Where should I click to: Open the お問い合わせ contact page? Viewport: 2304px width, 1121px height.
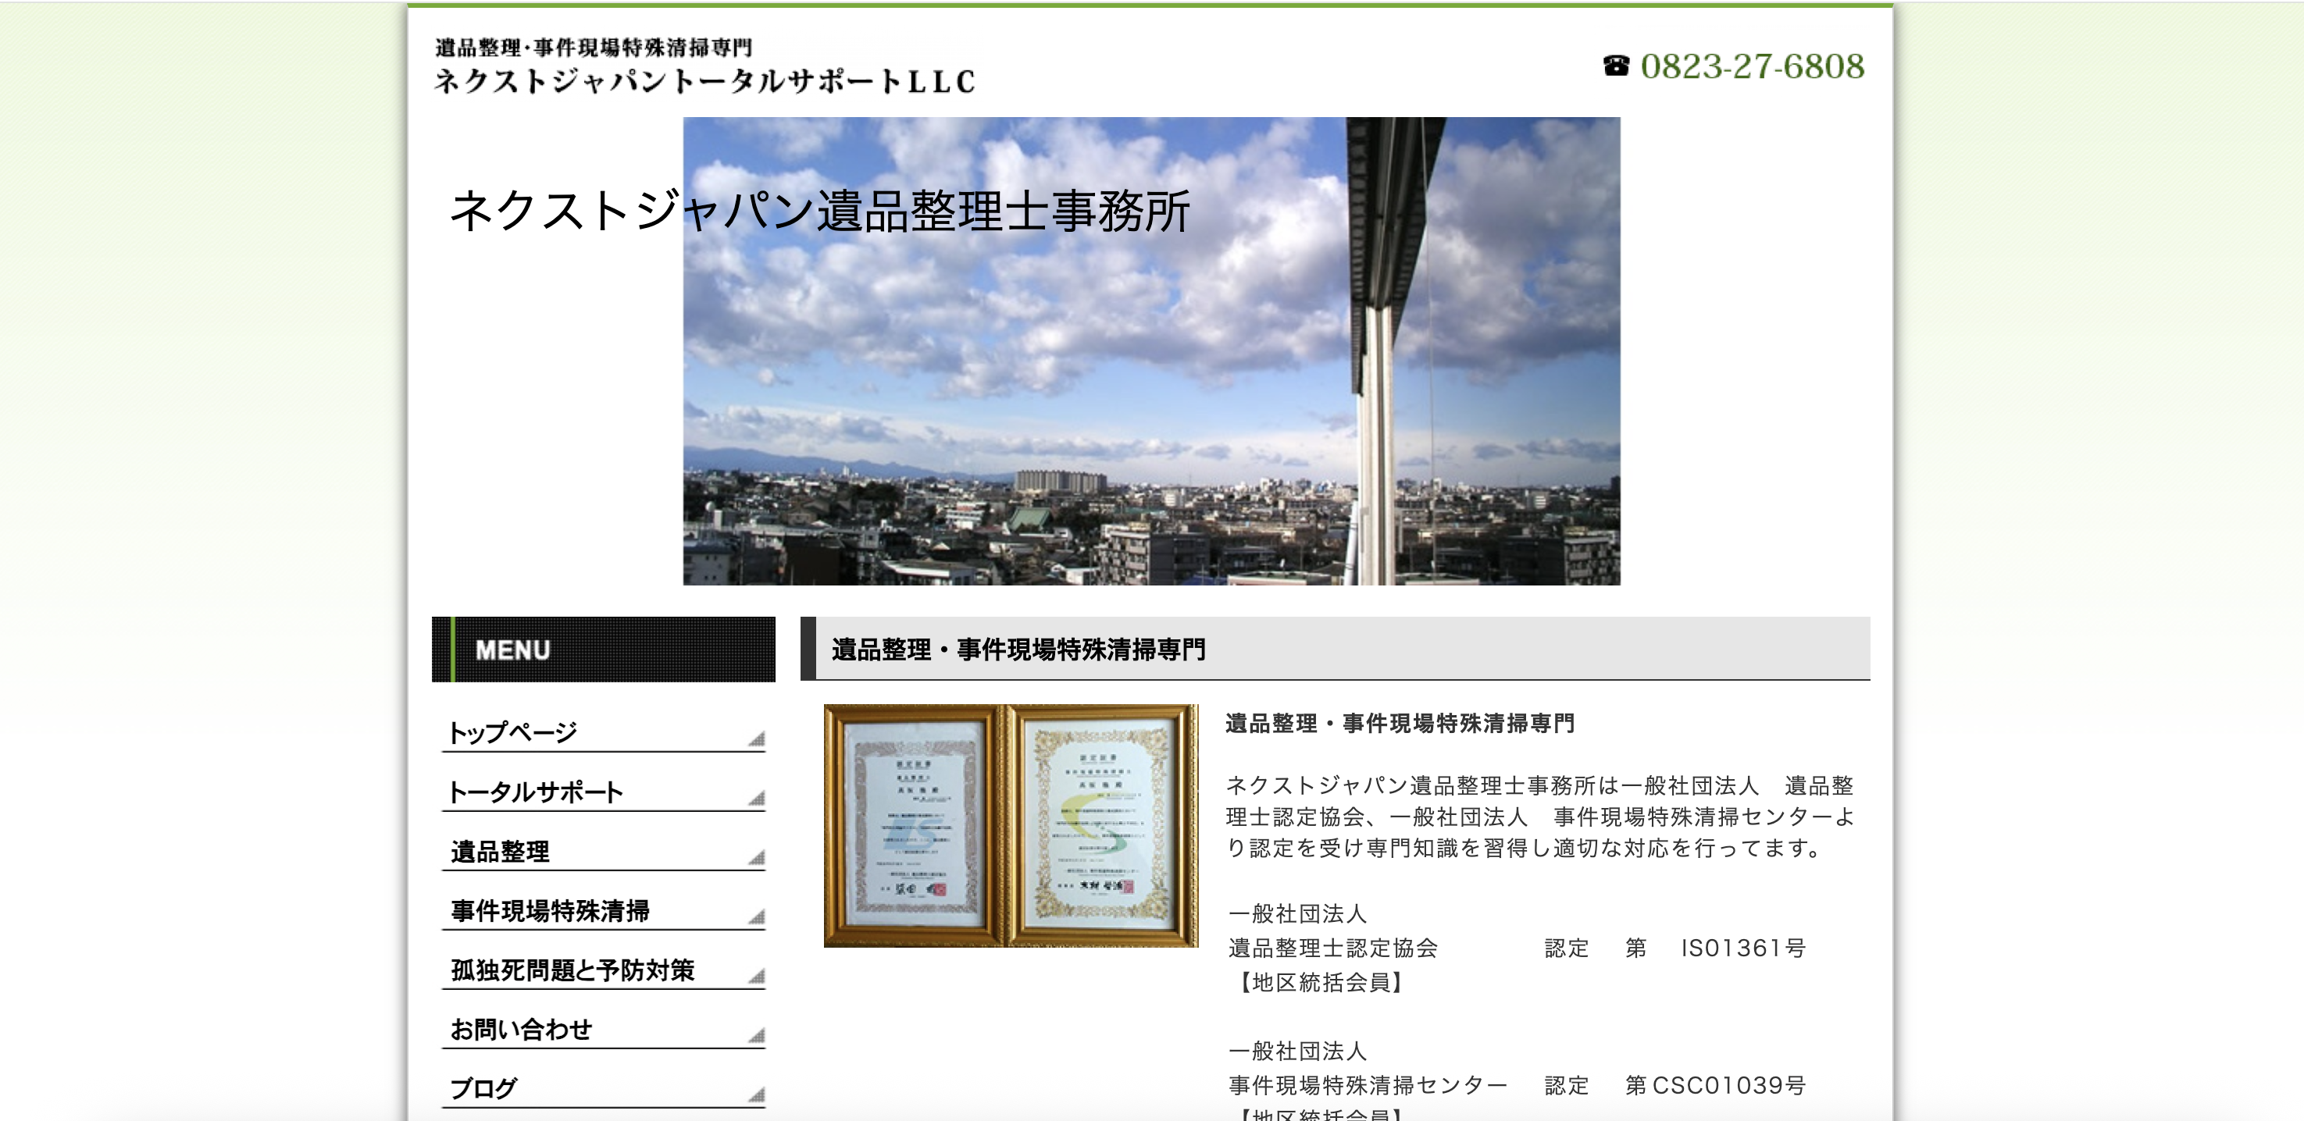[x=603, y=1029]
